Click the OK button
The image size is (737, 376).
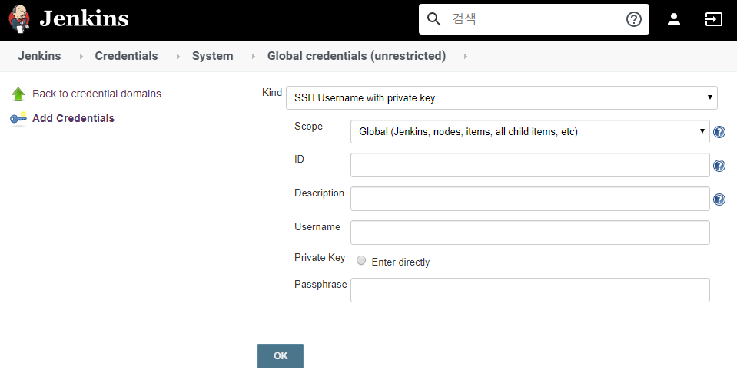(281, 356)
